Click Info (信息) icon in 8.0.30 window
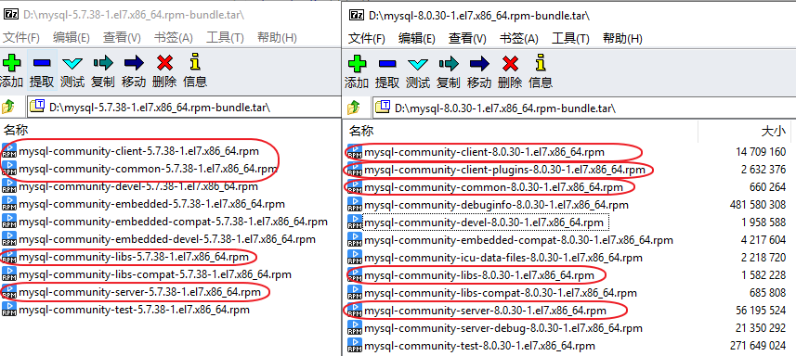The image size is (796, 356). coord(541,63)
